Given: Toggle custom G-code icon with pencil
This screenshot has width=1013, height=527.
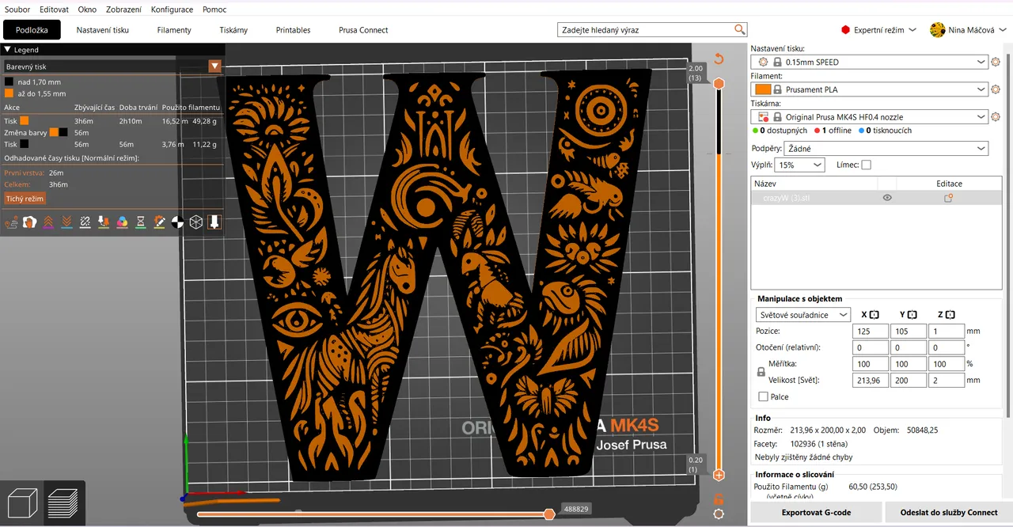Looking at the screenshot, I should pos(159,222).
